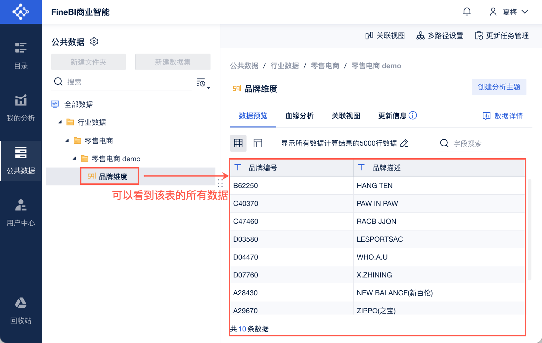Click the NEW BALANCE(新百伦) cell
542x343 pixels.
click(x=439, y=293)
